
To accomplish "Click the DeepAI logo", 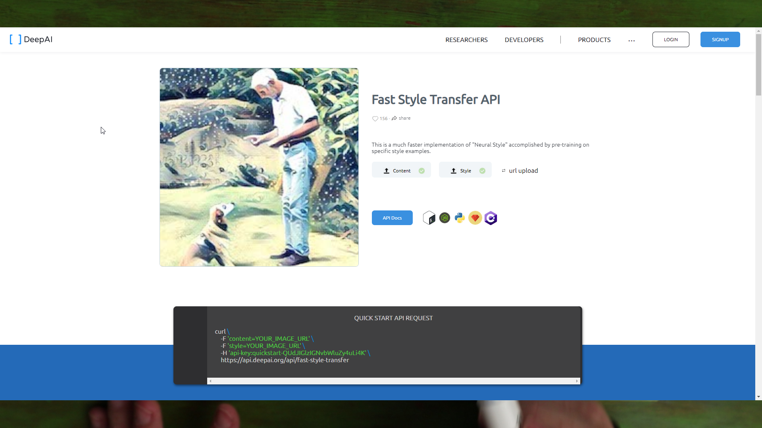I will pyautogui.click(x=31, y=39).
